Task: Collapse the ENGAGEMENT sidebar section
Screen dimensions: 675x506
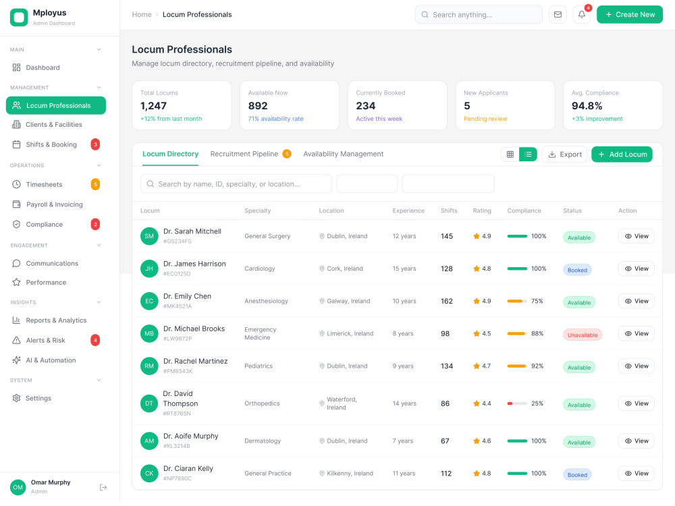Action: pos(99,246)
